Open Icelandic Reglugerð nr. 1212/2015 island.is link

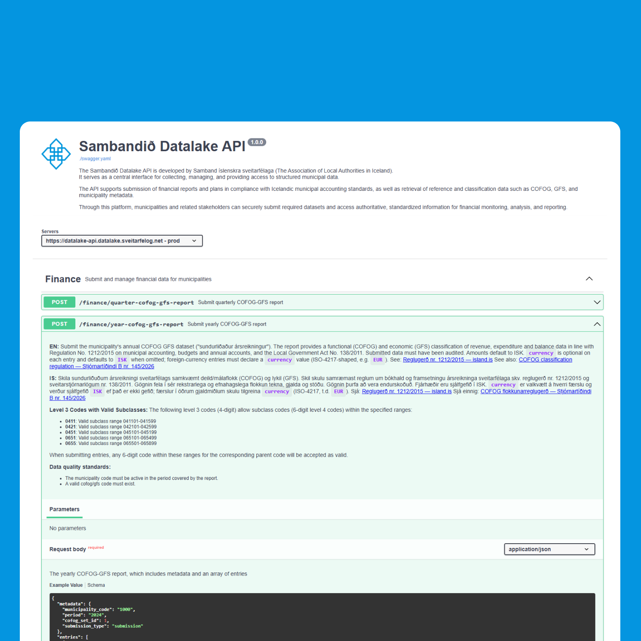407,392
